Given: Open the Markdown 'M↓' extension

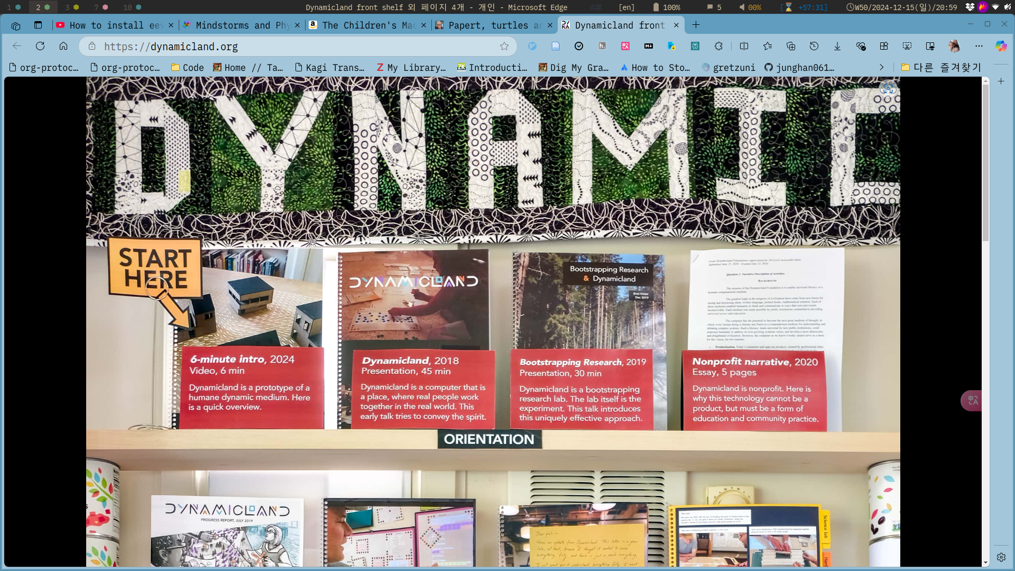Looking at the screenshot, I should click(649, 46).
